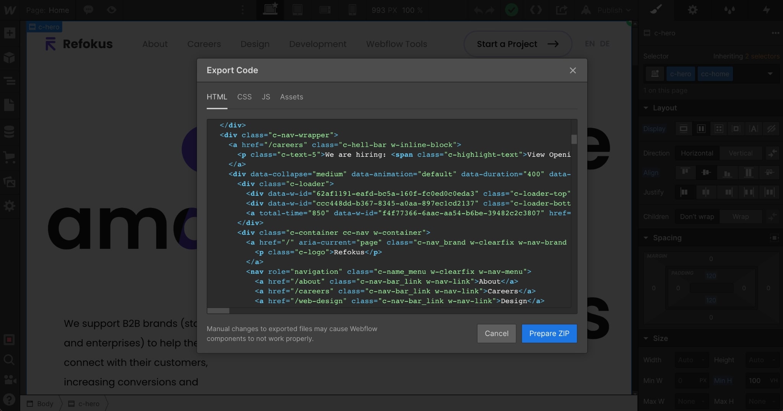
Task: Click the Prepare ZIP button
Action: coord(549,333)
